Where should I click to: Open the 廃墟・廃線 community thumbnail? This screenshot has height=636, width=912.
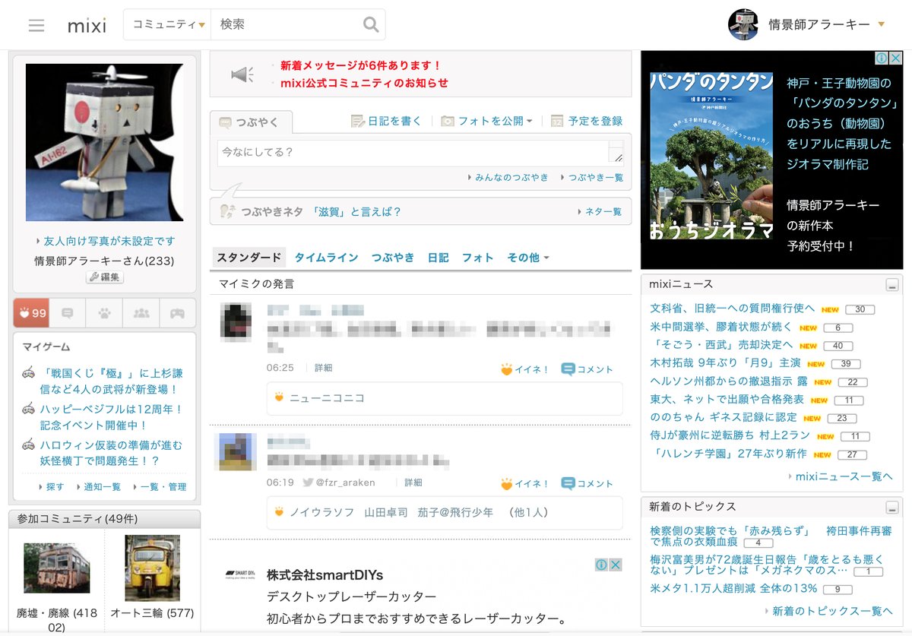tap(57, 568)
